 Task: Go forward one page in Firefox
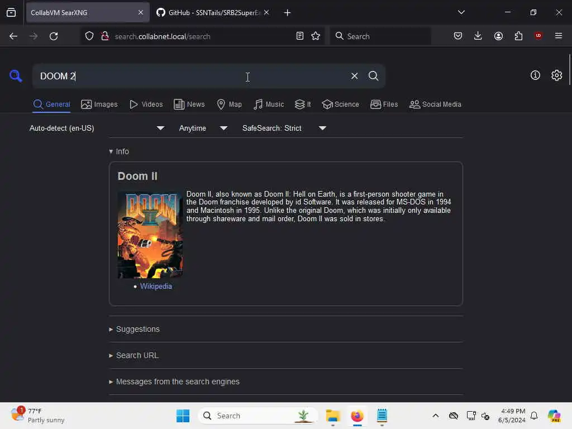(x=33, y=36)
